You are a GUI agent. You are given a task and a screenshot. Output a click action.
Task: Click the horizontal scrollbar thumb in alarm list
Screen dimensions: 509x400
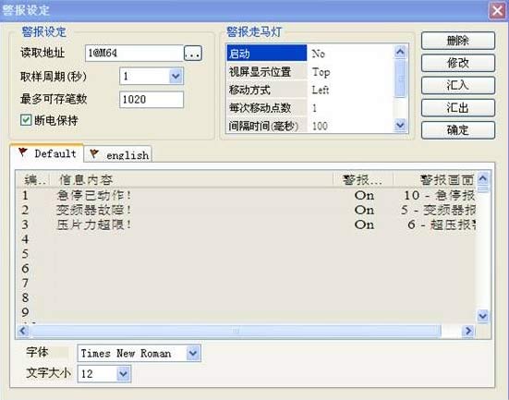click(x=235, y=331)
